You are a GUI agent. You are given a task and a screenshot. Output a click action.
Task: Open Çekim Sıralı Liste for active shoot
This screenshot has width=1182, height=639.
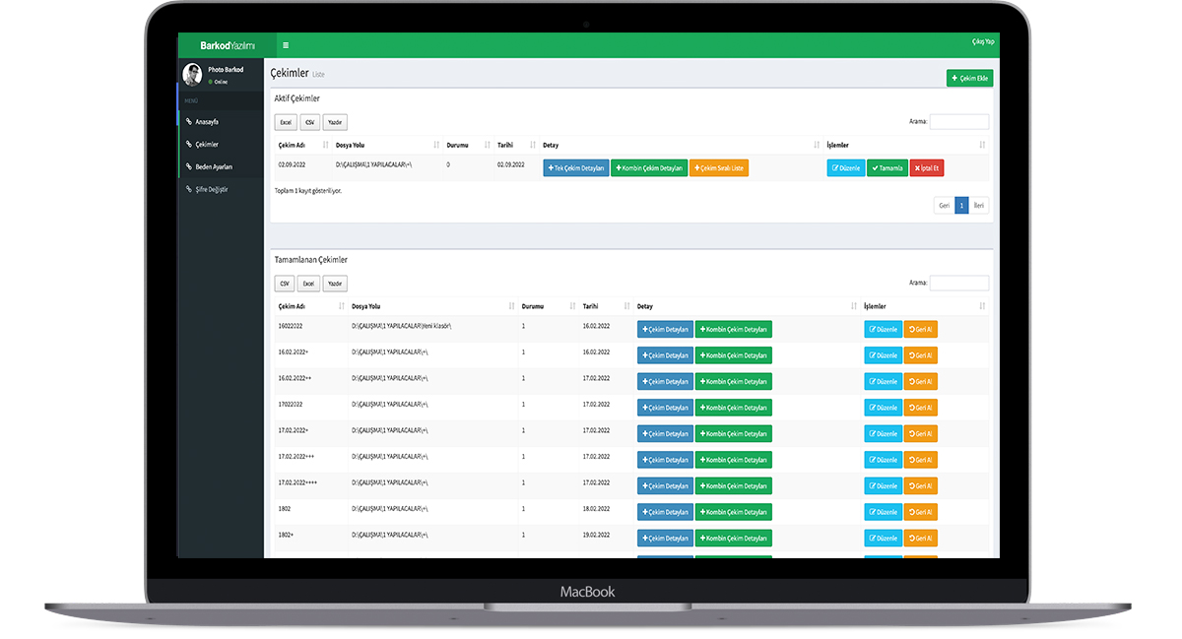point(718,168)
